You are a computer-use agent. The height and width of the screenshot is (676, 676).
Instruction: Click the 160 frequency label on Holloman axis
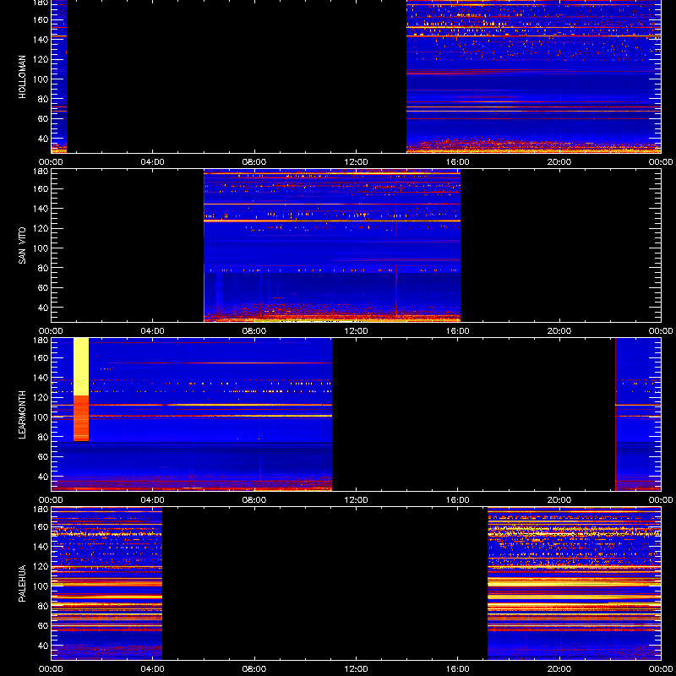(x=41, y=19)
